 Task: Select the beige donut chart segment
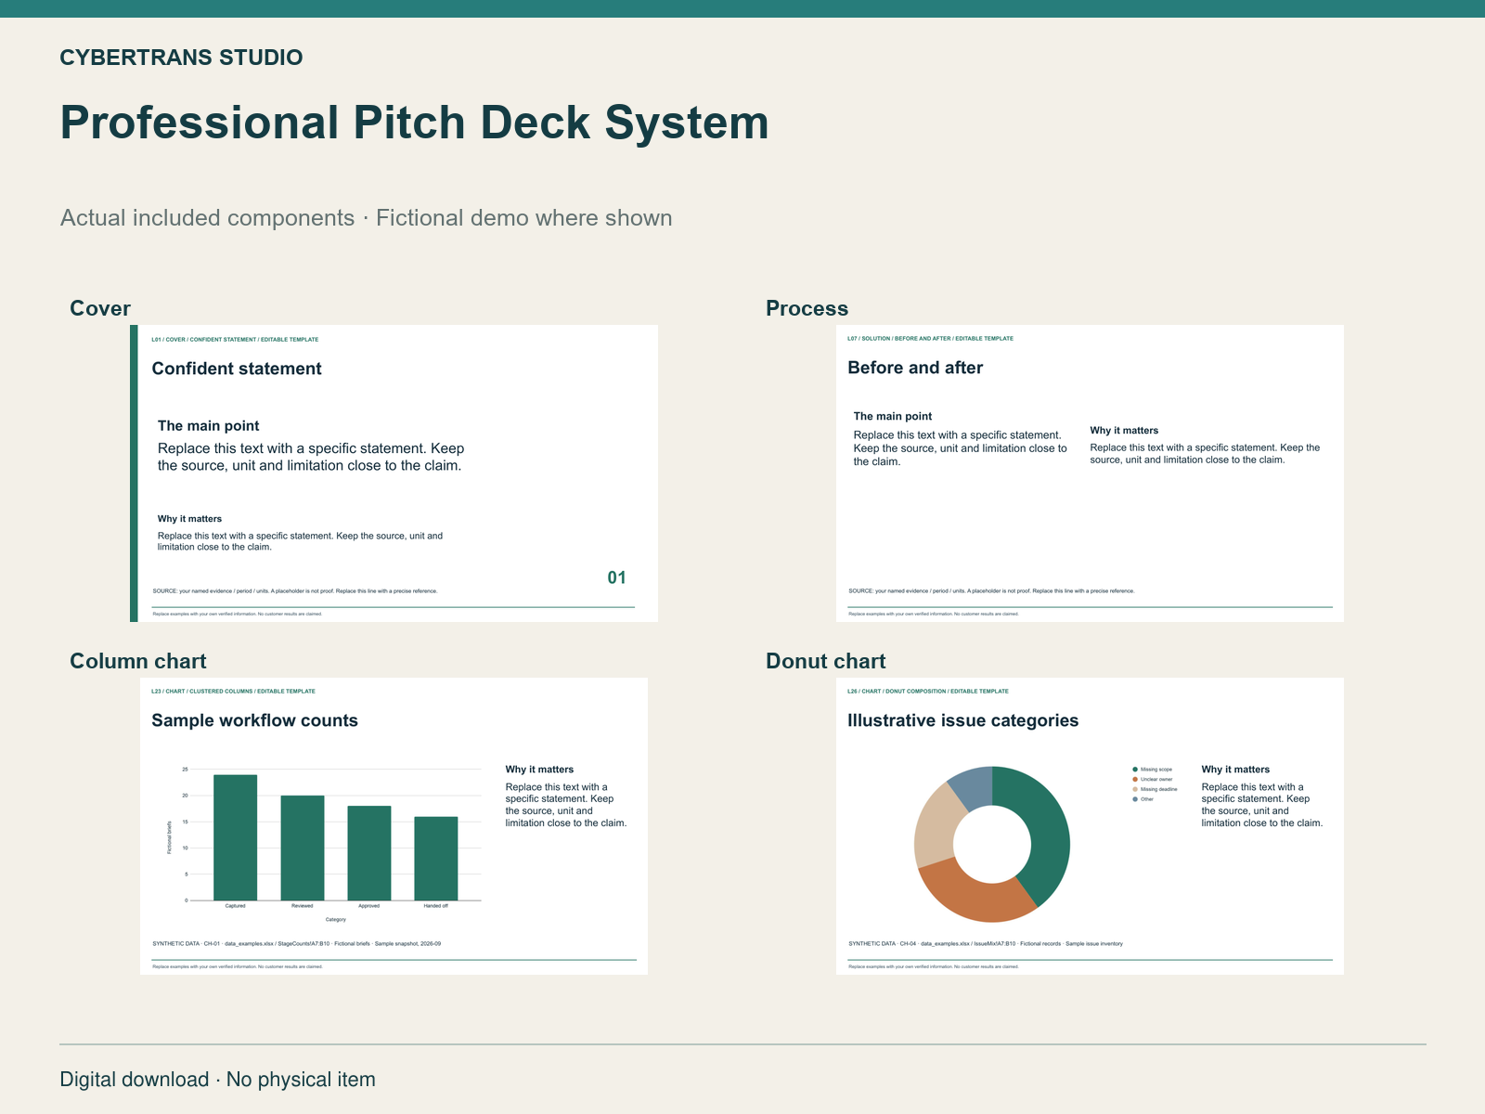936,826
